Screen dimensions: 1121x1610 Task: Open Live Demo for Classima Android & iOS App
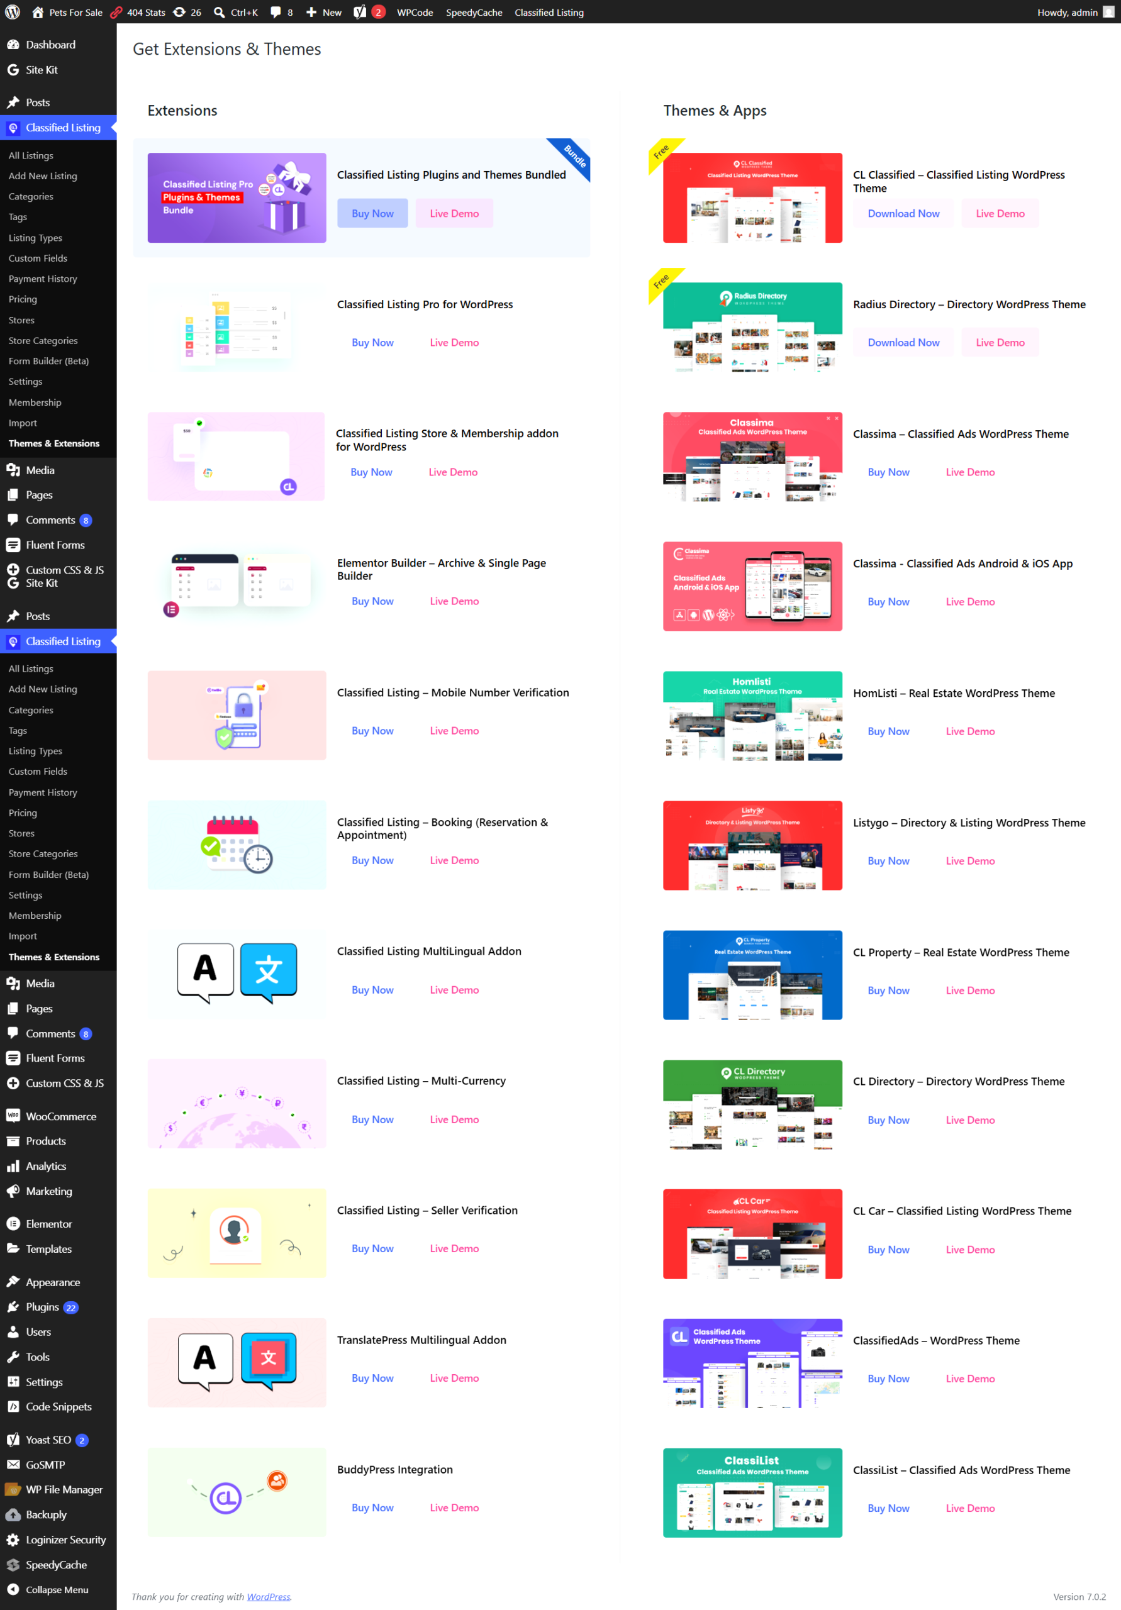click(x=969, y=602)
